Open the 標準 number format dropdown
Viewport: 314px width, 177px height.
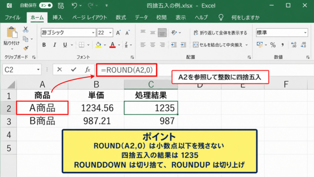305,32
